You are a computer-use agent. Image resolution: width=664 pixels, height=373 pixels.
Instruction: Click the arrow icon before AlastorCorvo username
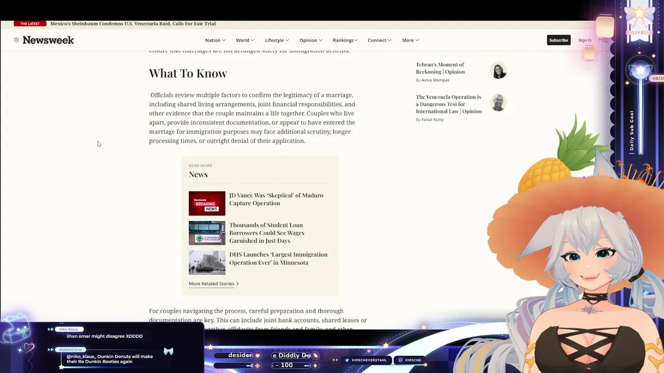(x=50, y=350)
